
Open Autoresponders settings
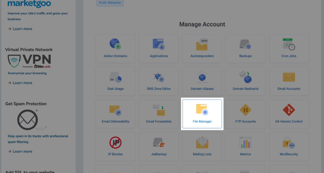tap(202, 48)
